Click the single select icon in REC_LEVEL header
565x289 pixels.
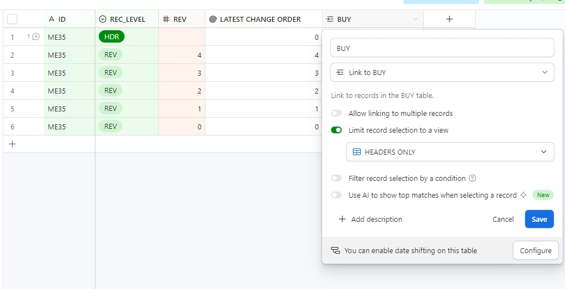[x=103, y=19]
